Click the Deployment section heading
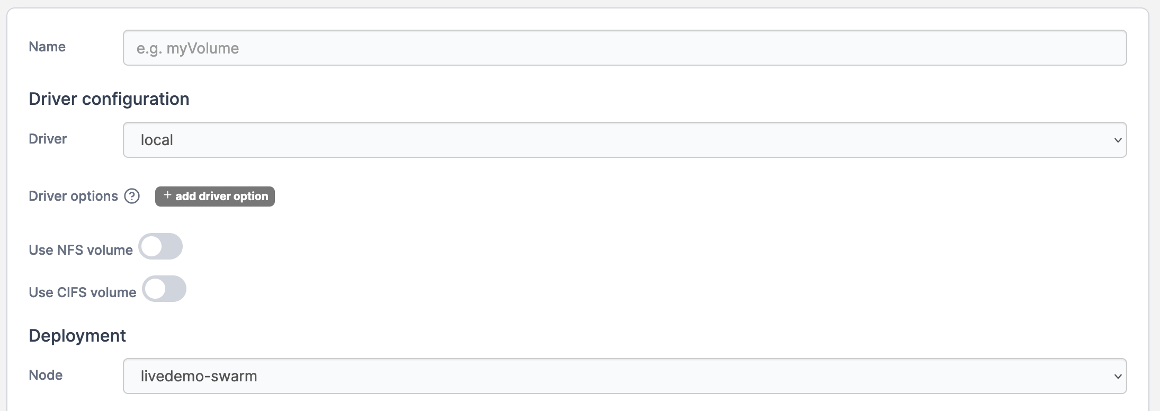This screenshot has width=1160, height=411. pyautogui.click(x=77, y=336)
